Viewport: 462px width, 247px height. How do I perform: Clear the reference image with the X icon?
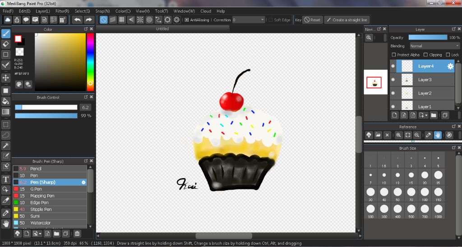tap(387, 135)
